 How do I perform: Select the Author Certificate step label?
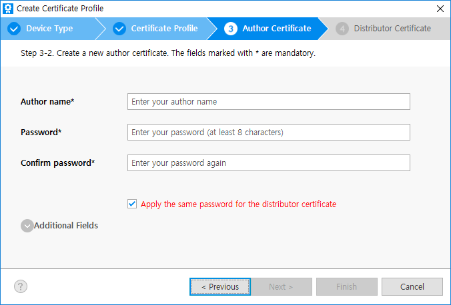pos(276,29)
